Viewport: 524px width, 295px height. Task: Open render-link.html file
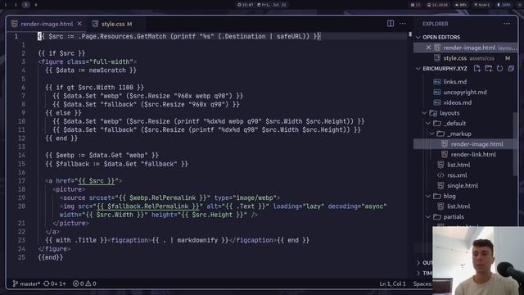tap(473, 154)
